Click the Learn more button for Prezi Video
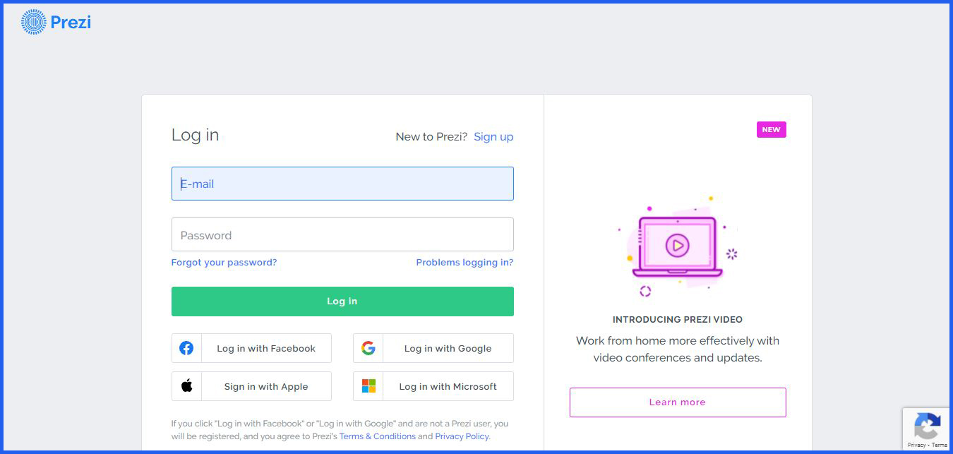Image resolution: width=953 pixels, height=454 pixels. click(x=677, y=402)
